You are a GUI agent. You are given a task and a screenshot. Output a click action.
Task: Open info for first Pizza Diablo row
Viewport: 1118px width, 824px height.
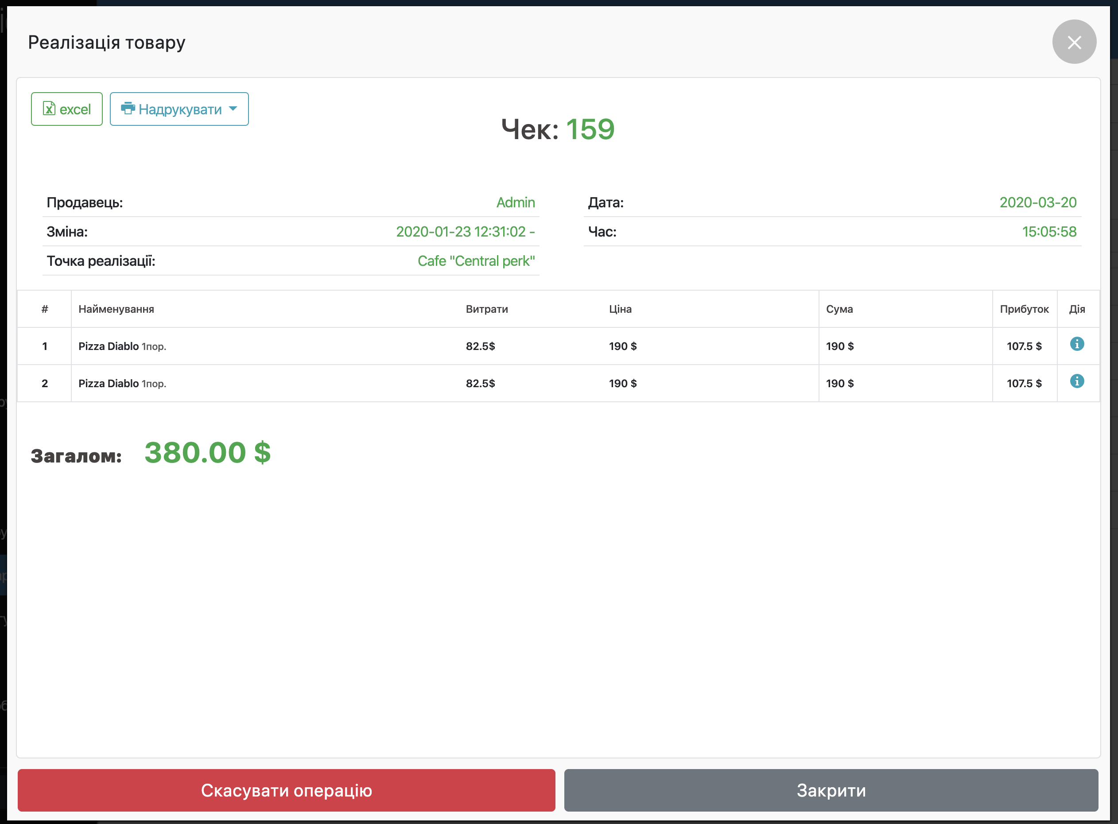(1077, 344)
